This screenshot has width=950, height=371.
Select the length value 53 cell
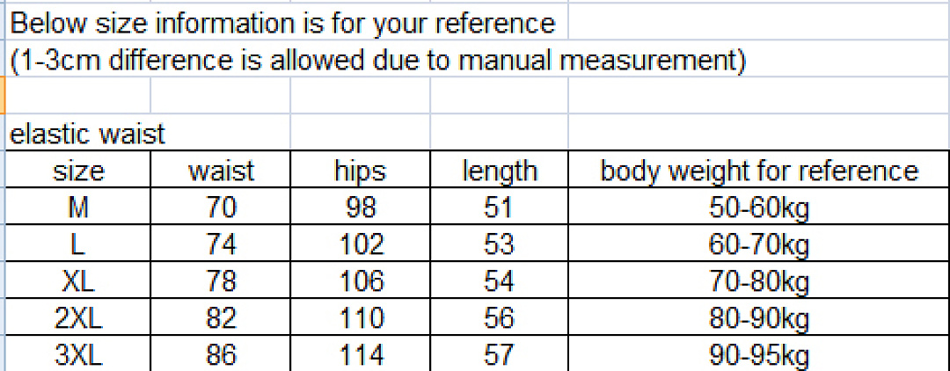500,245
